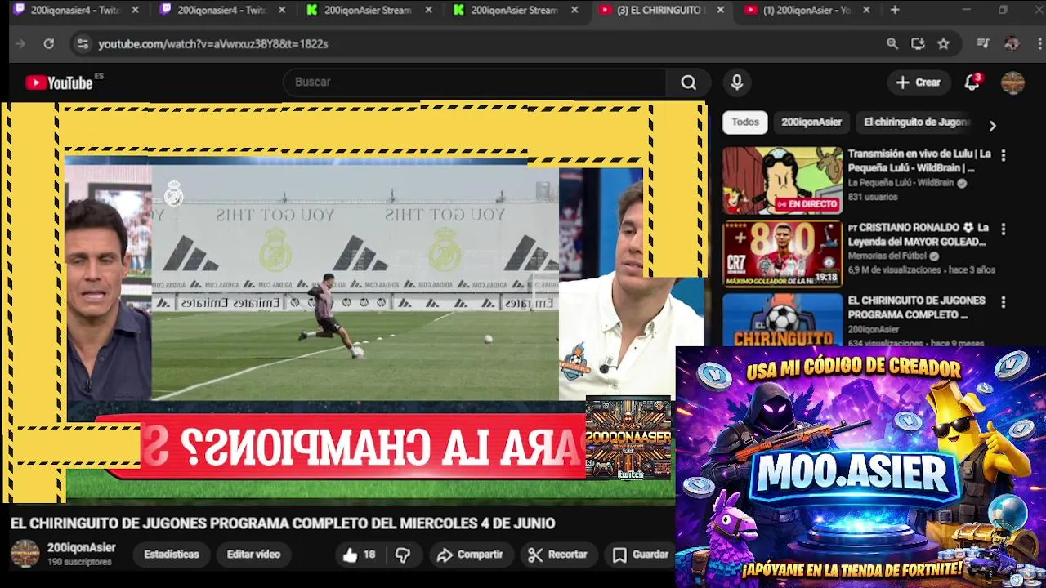Open options for Chiringuito programa completo suggestion
This screenshot has width=1046, height=588.
pos(1004,302)
